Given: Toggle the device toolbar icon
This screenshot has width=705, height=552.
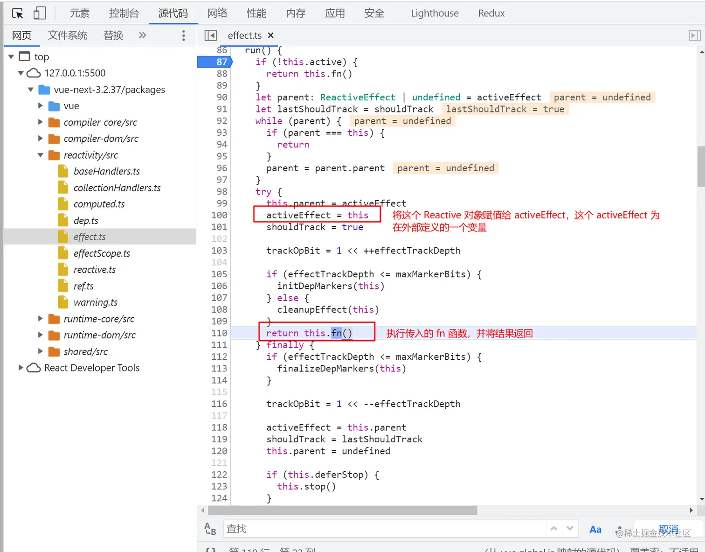Looking at the screenshot, I should (40, 13).
